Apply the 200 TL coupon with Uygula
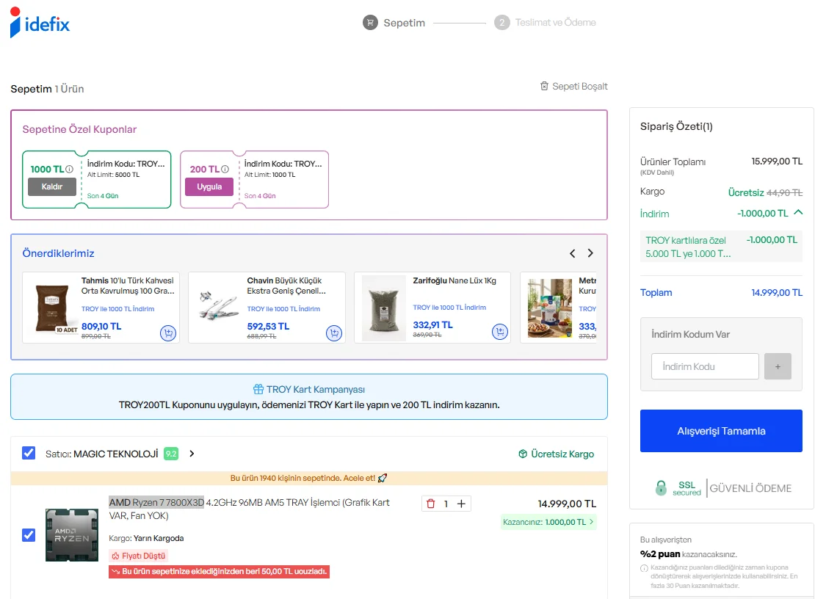This screenshot has width=815, height=599. click(x=209, y=186)
